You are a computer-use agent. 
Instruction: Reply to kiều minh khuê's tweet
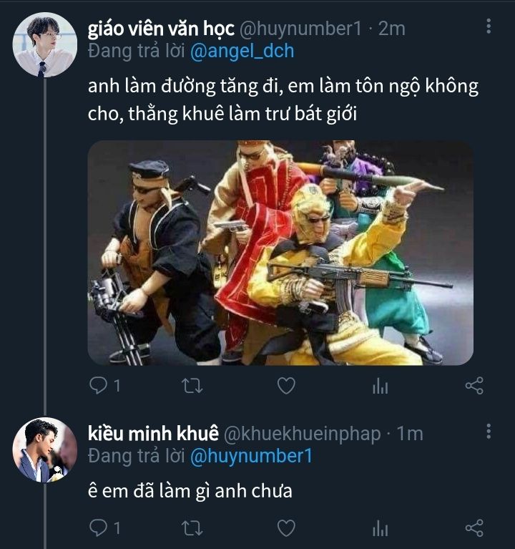98,528
